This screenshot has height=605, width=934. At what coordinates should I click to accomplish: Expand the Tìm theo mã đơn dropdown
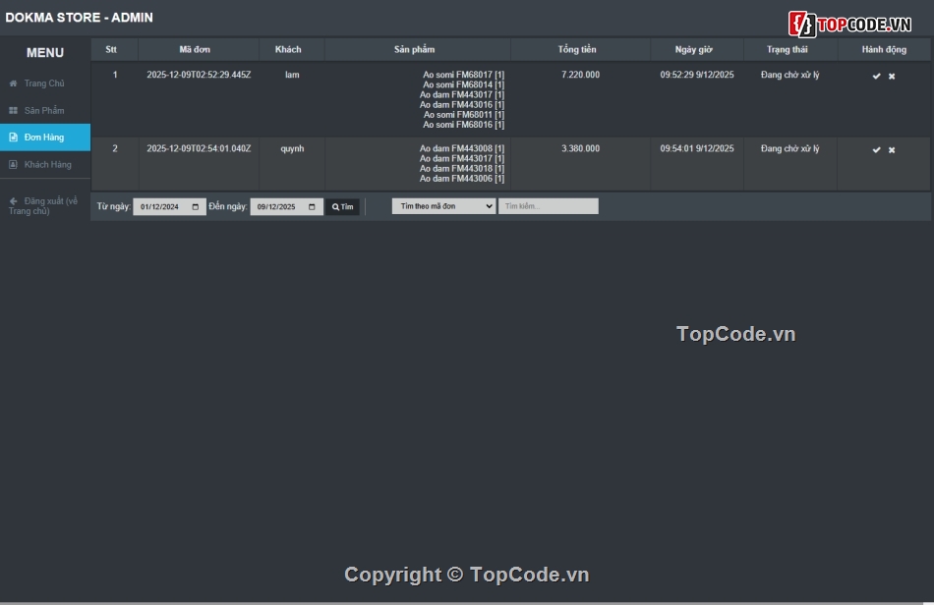(x=443, y=206)
